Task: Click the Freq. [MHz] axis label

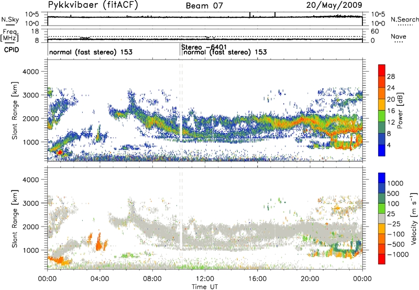Action: [9, 35]
